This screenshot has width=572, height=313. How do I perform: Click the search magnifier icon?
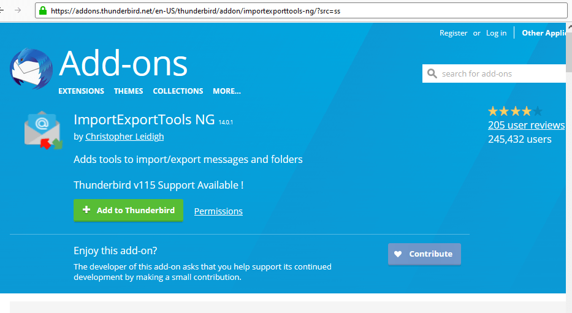coord(432,74)
